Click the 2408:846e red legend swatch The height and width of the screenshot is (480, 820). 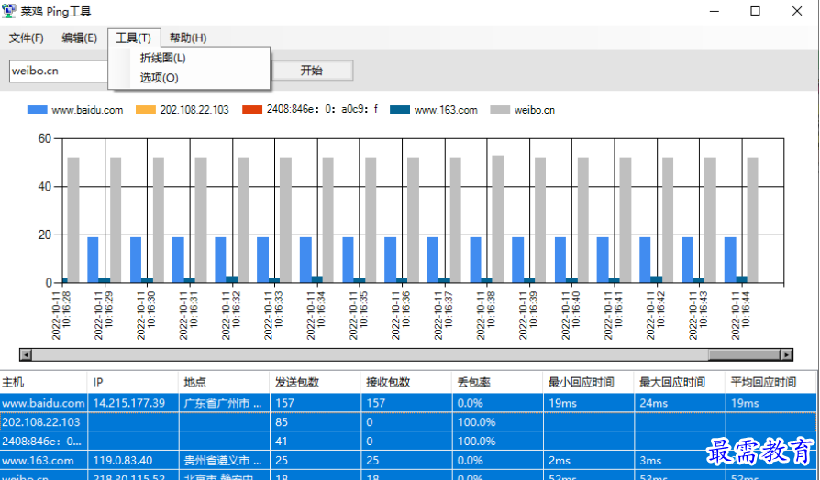click(252, 110)
